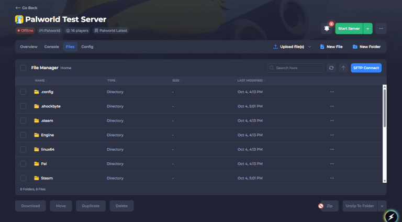Viewport: 402px width, 222px height.
Task: Click the Start Server button
Action: [349, 28]
